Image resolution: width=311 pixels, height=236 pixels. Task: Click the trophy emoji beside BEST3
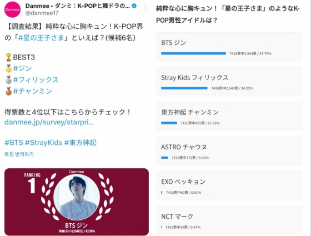tap(8, 57)
